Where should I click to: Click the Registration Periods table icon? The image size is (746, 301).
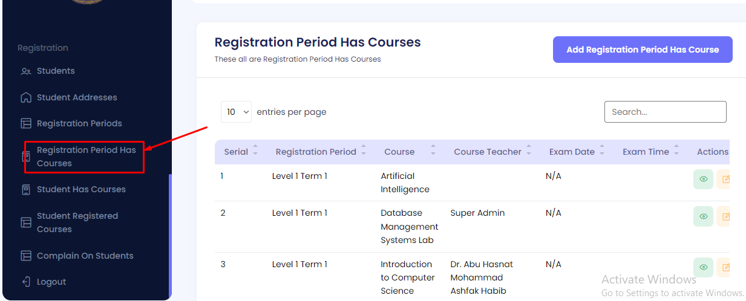click(25, 124)
